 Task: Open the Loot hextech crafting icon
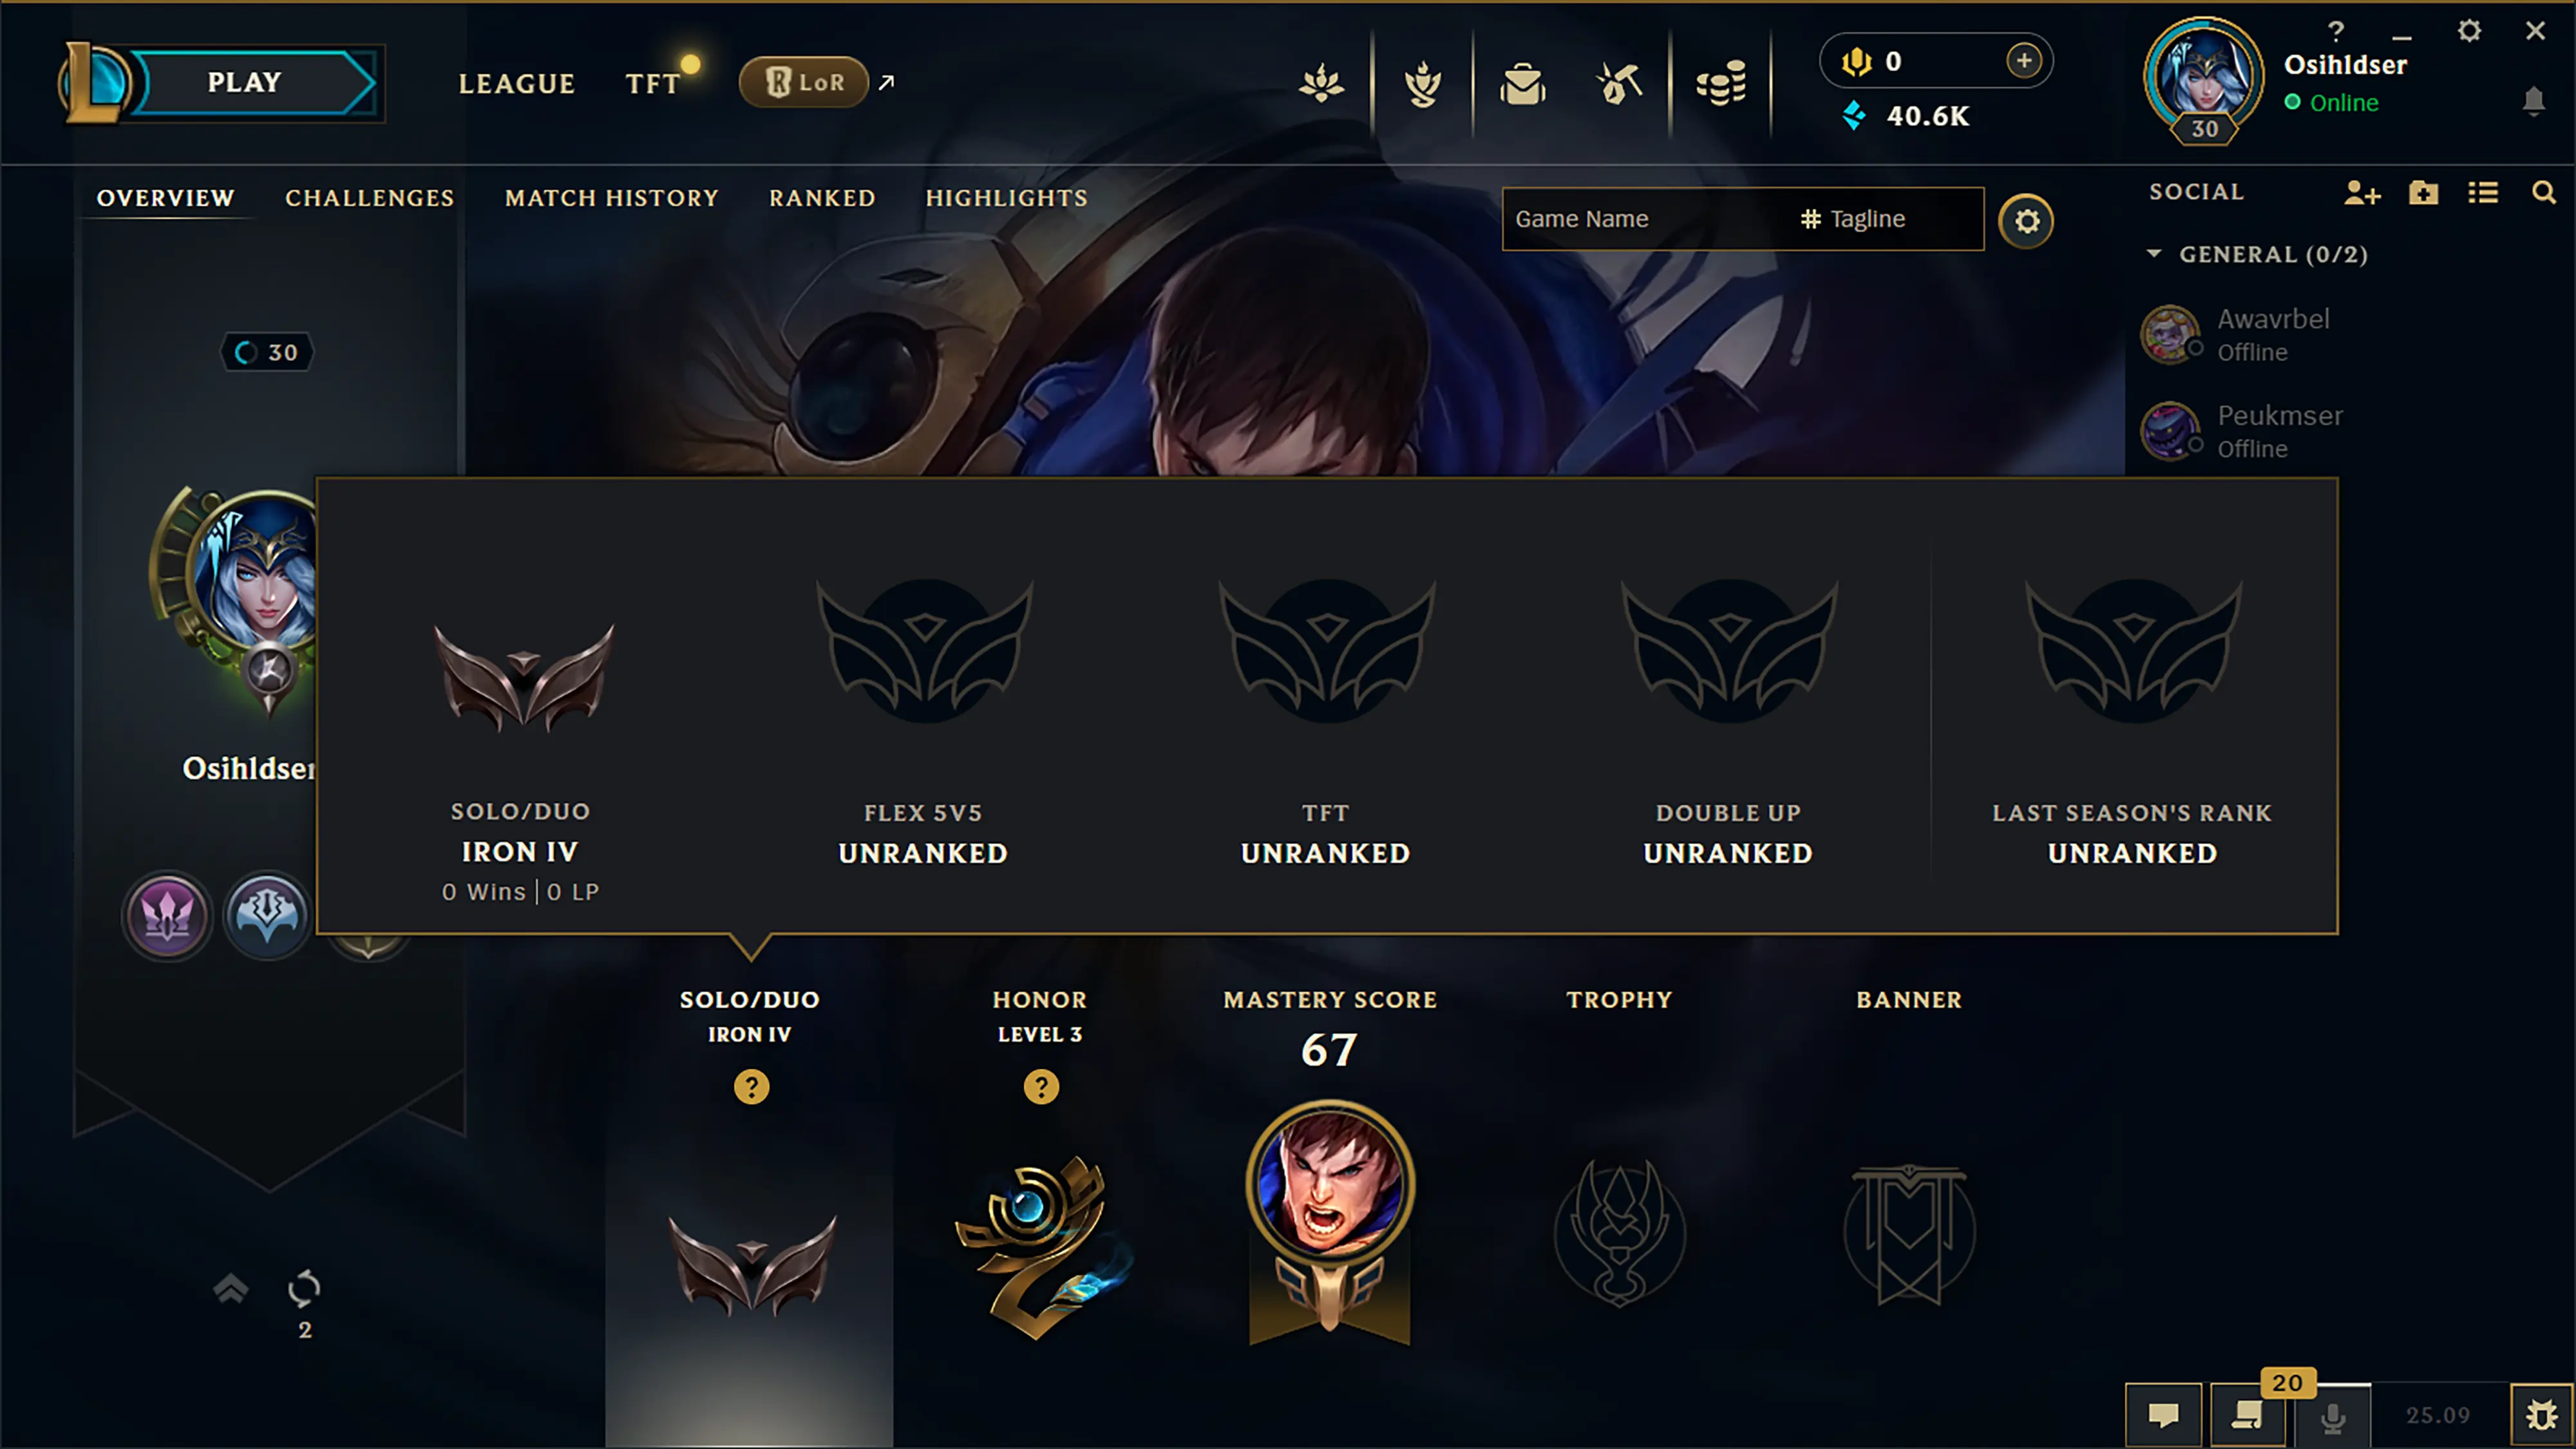tap(1620, 84)
